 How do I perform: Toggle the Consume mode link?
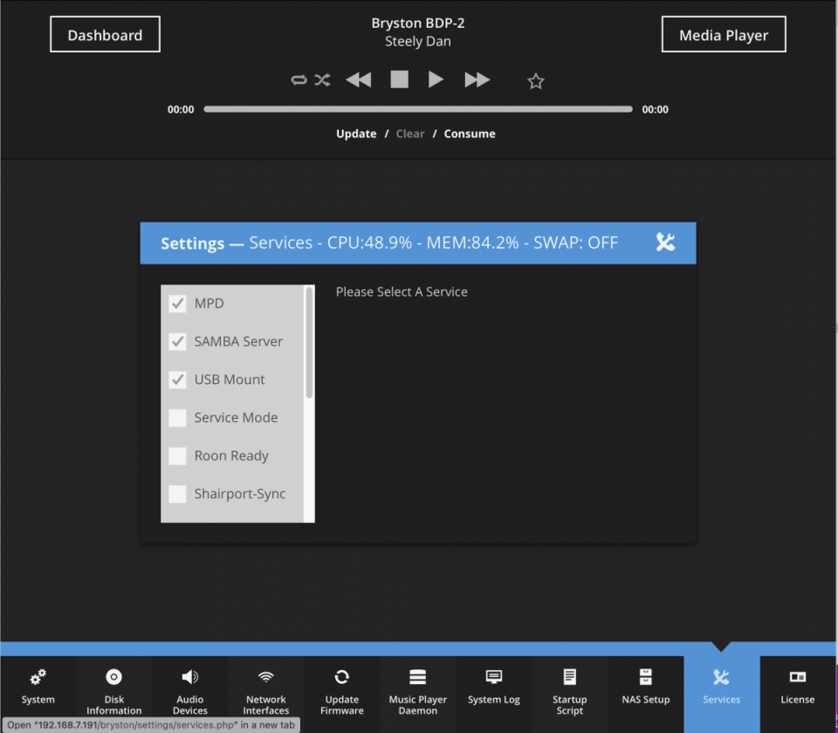470,134
